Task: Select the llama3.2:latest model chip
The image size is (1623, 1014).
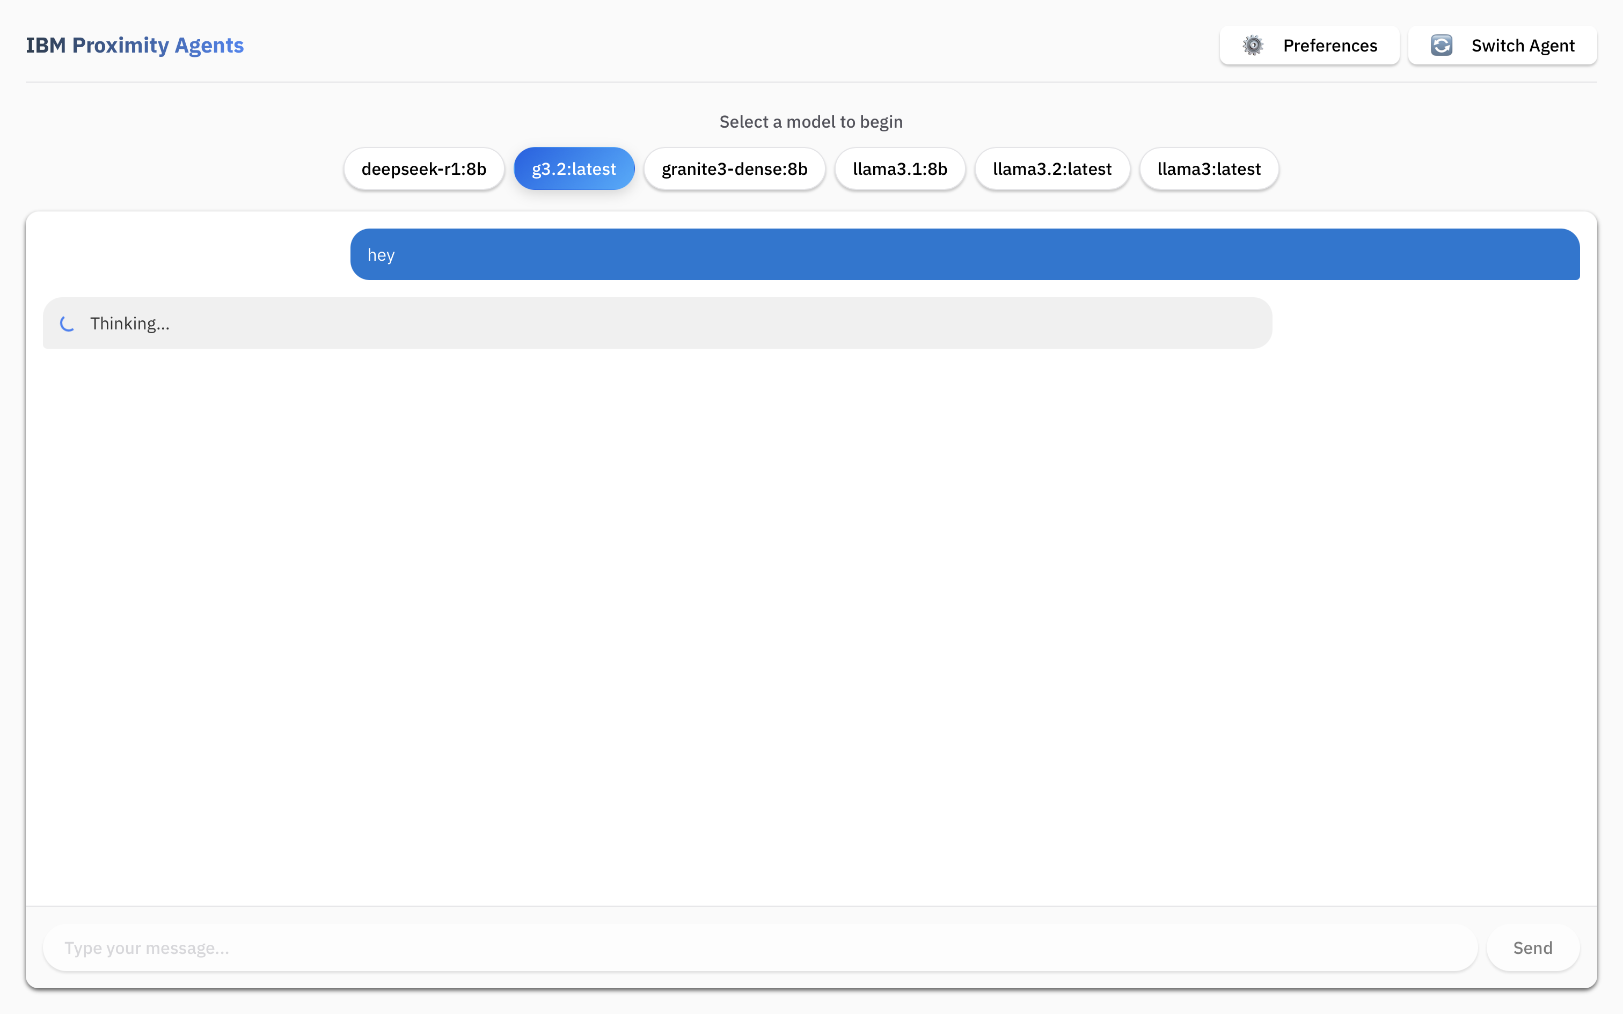Action: [1051, 168]
